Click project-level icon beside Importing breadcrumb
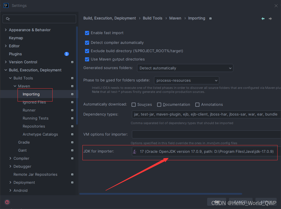This screenshot has width=281, height=209. coord(210,18)
